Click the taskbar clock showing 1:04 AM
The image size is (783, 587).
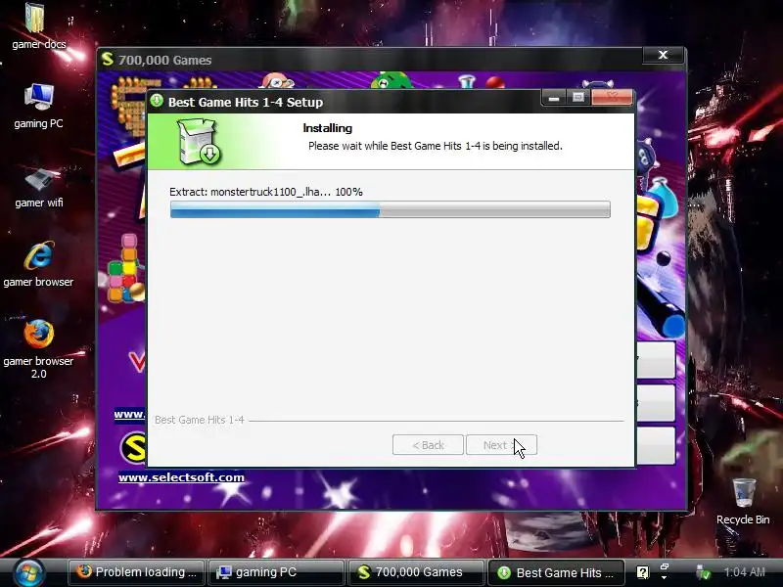click(744, 572)
